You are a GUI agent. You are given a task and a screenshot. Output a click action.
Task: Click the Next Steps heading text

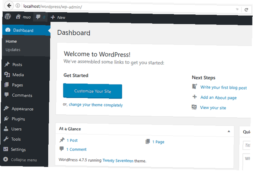tap(204, 78)
